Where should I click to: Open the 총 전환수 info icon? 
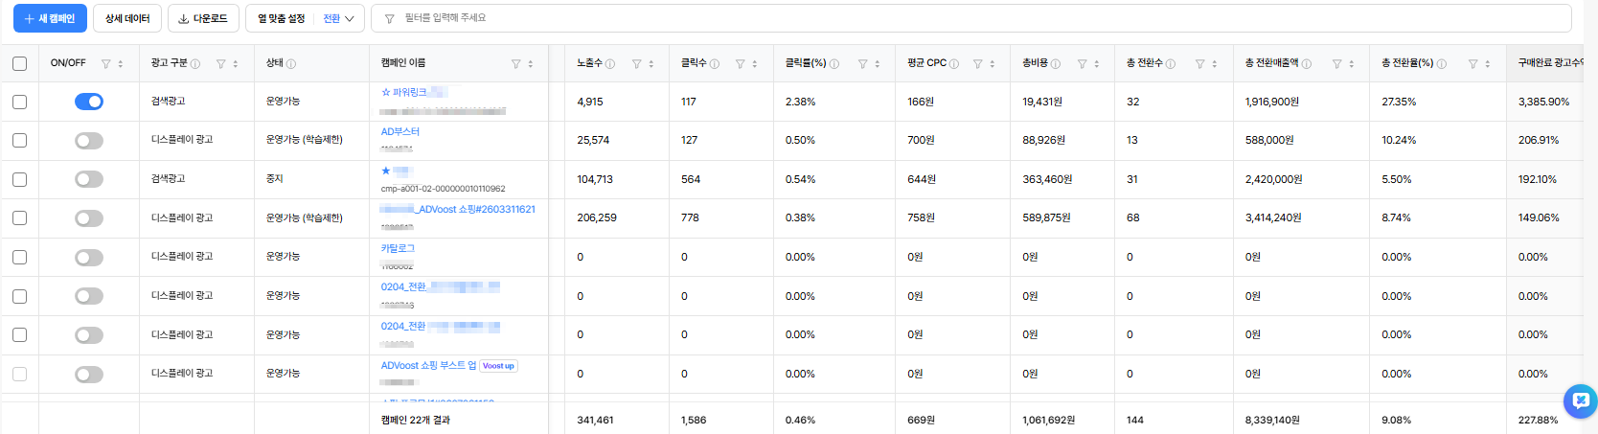[x=1171, y=64]
